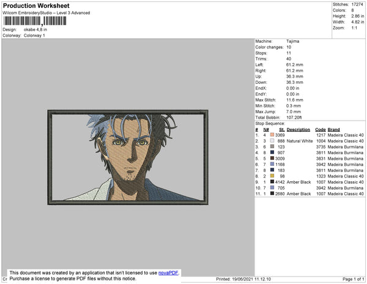Click the 'Color changes:' label
The width and height of the screenshot is (367, 284).
coord(269,47)
